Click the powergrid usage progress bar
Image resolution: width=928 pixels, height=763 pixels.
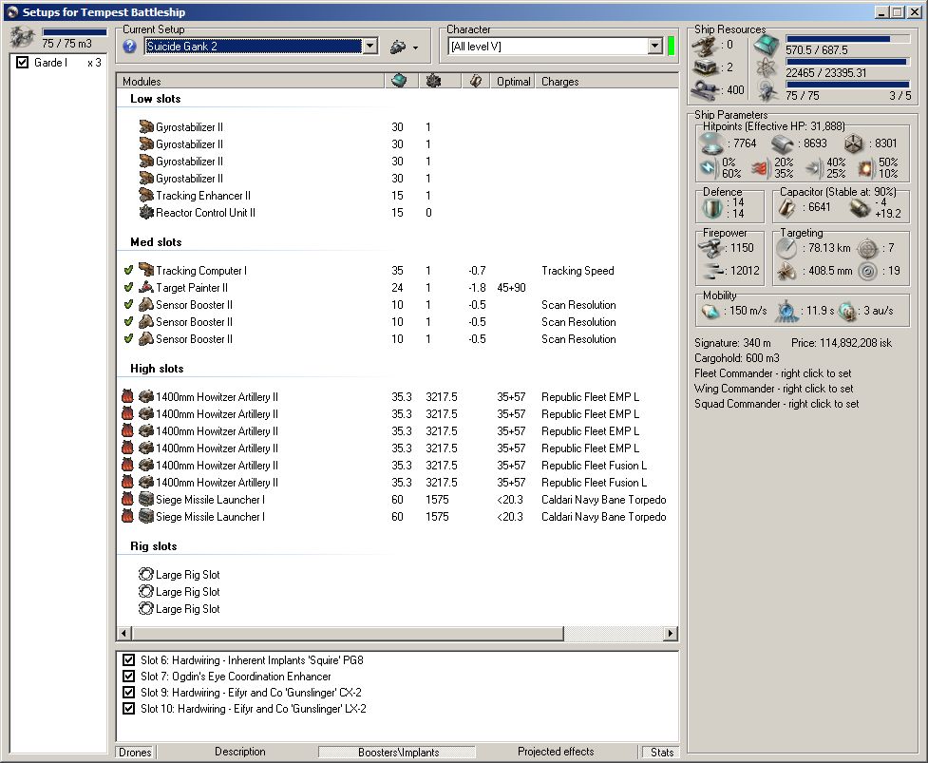coord(847,62)
